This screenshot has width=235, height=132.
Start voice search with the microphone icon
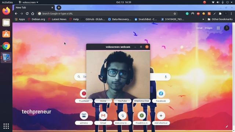[x=166, y=77]
